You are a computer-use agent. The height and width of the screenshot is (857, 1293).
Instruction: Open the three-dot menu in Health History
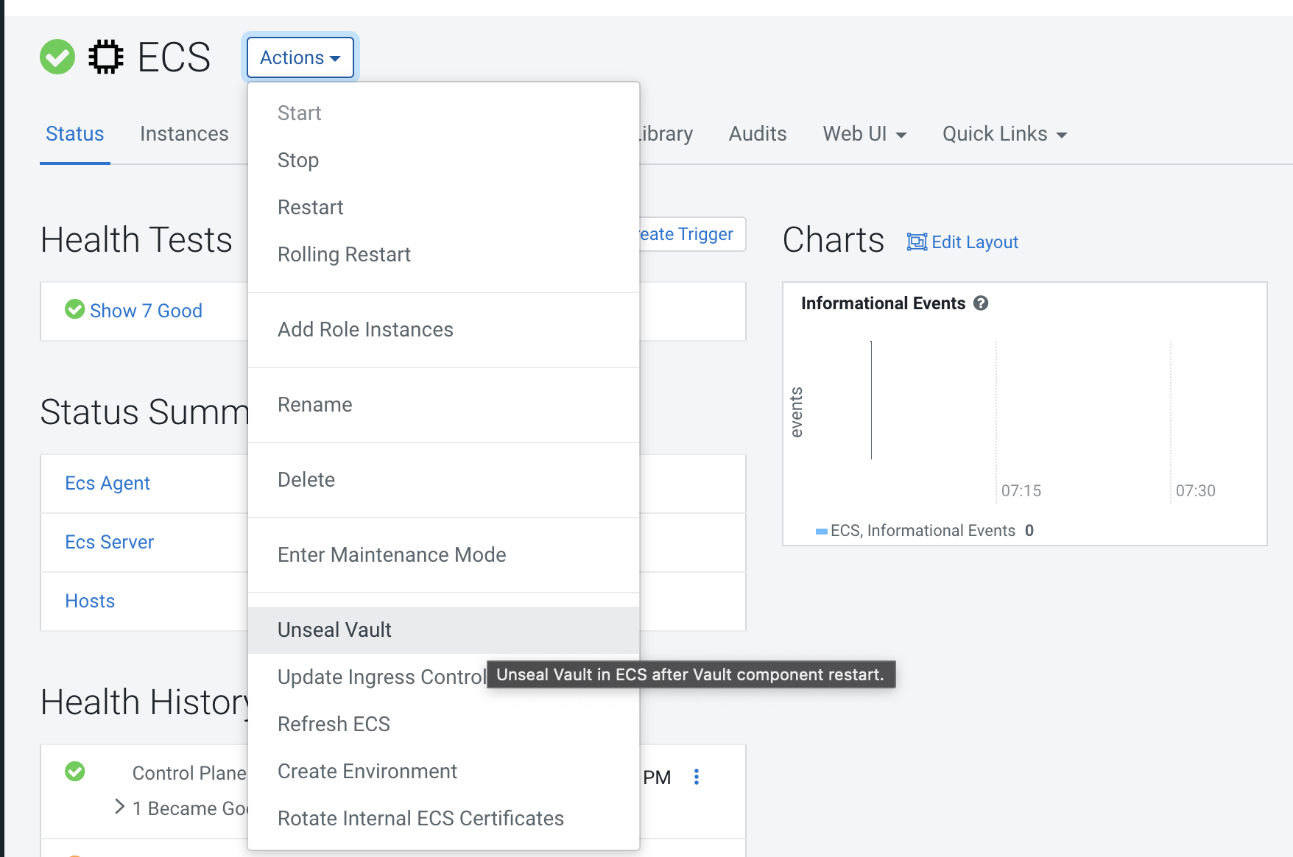coord(697,777)
